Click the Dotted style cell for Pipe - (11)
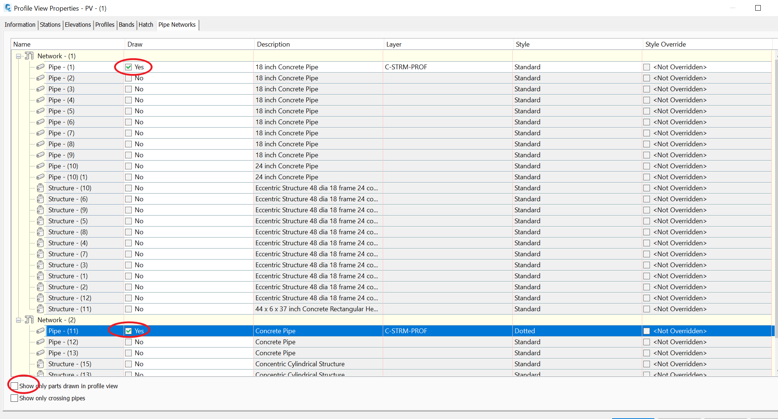 tap(577, 331)
